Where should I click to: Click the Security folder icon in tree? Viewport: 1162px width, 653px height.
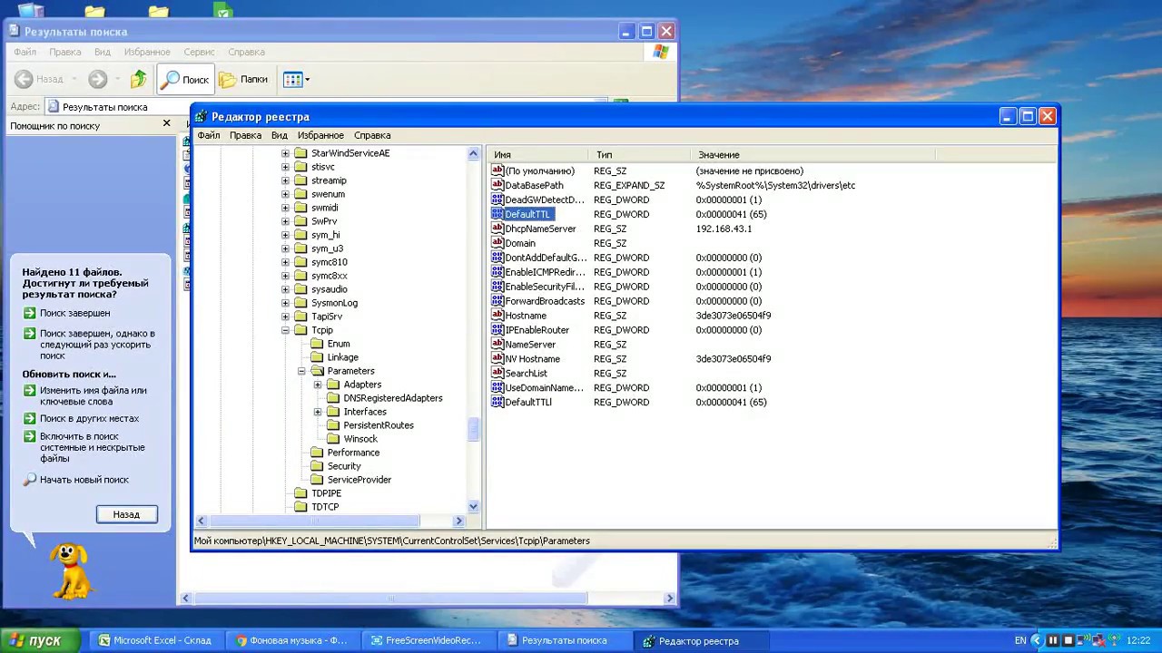[x=317, y=466]
